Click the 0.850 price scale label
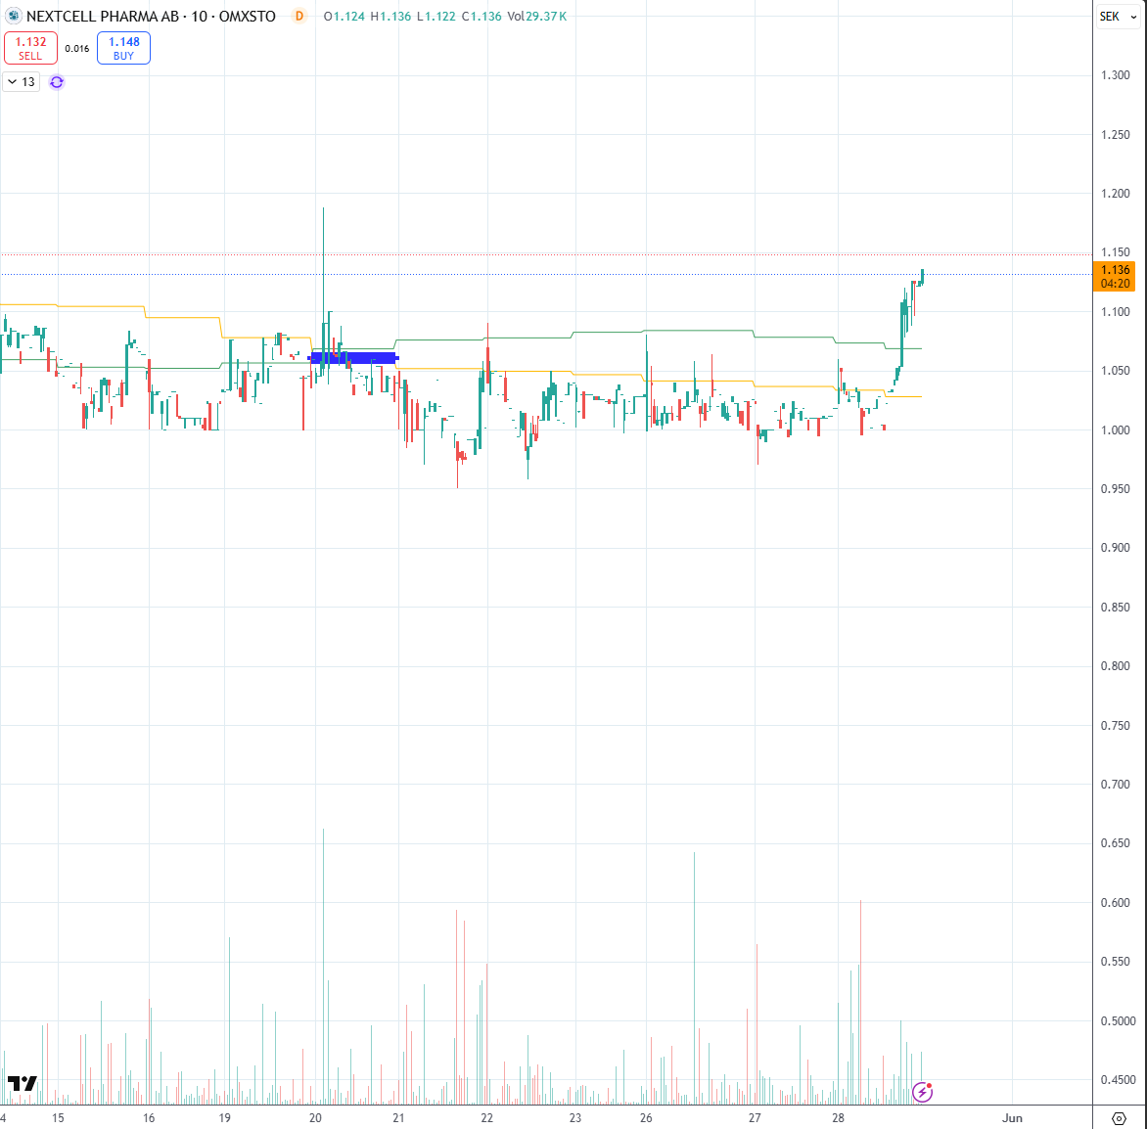Screen dimensions: 1147x1129 [x=1115, y=607]
